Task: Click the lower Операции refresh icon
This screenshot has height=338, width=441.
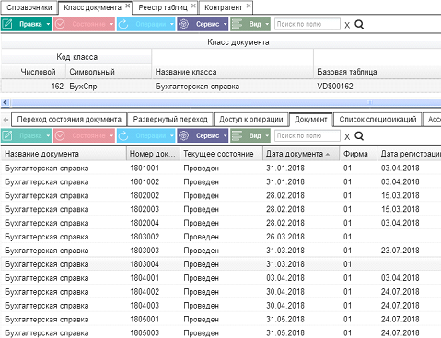Action: coord(123,135)
